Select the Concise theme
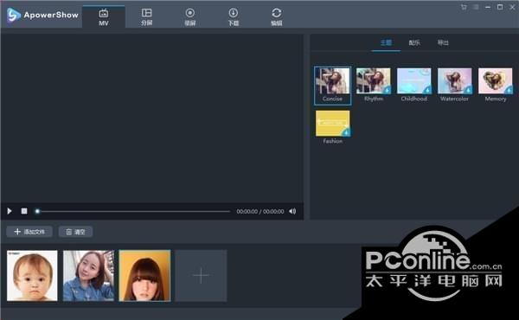Screen dimensions: 519x320 332,86
